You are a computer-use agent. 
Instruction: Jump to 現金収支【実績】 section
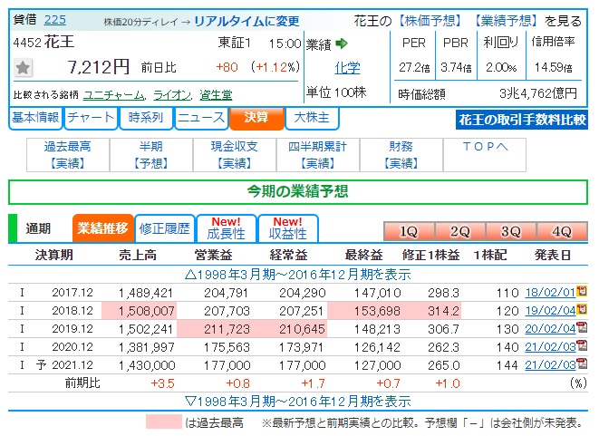tap(235, 155)
